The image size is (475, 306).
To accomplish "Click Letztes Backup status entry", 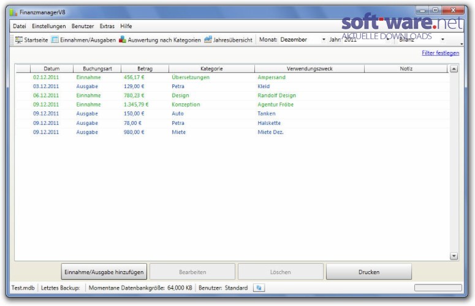I will [60, 288].
